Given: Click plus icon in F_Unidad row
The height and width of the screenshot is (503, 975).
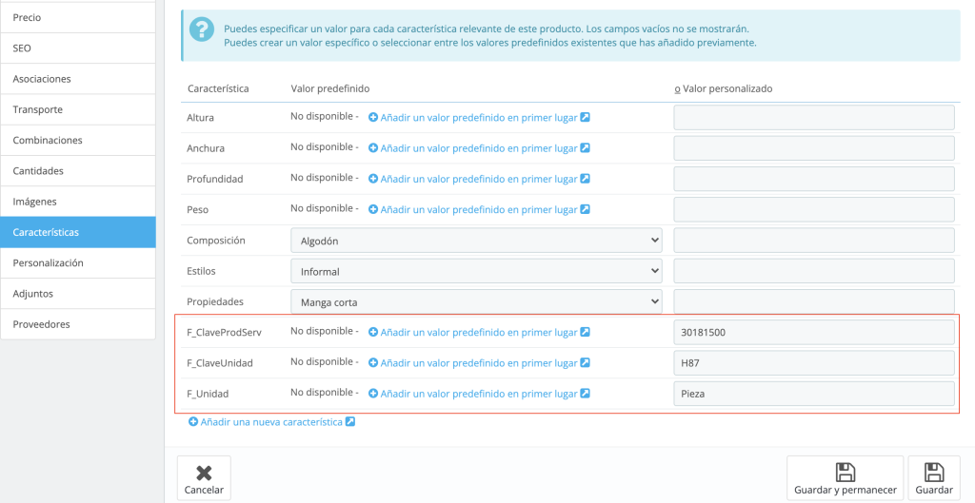Looking at the screenshot, I should pos(373,394).
